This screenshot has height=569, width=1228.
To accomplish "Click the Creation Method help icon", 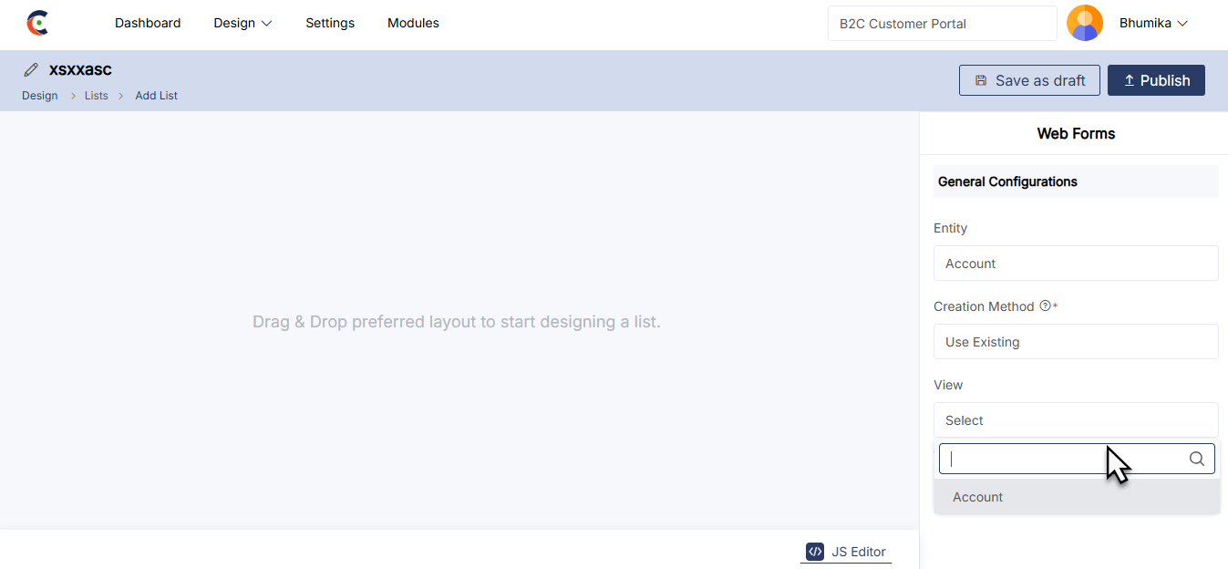I will pyautogui.click(x=1045, y=306).
